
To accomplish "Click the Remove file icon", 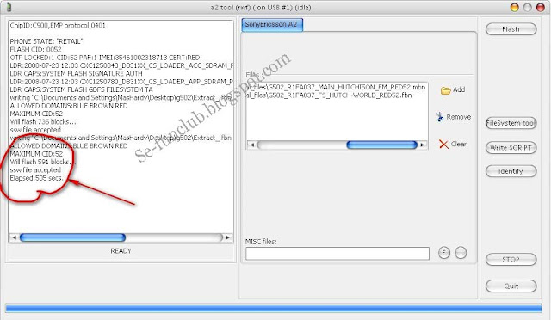I will tap(440, 117).
